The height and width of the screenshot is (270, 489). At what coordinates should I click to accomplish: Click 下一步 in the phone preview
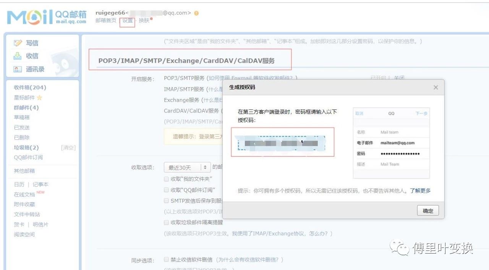(421, 114)
